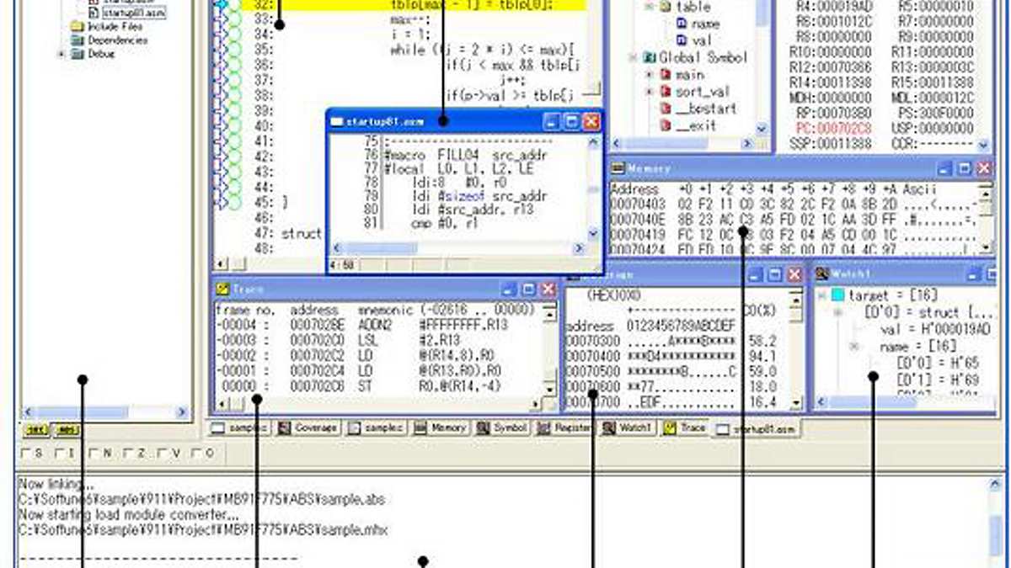Click the Dependencies folder icon

click(78, 40)
